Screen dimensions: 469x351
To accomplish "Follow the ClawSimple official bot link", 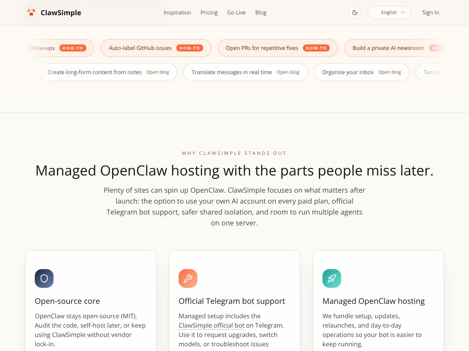I will (211, 325).
